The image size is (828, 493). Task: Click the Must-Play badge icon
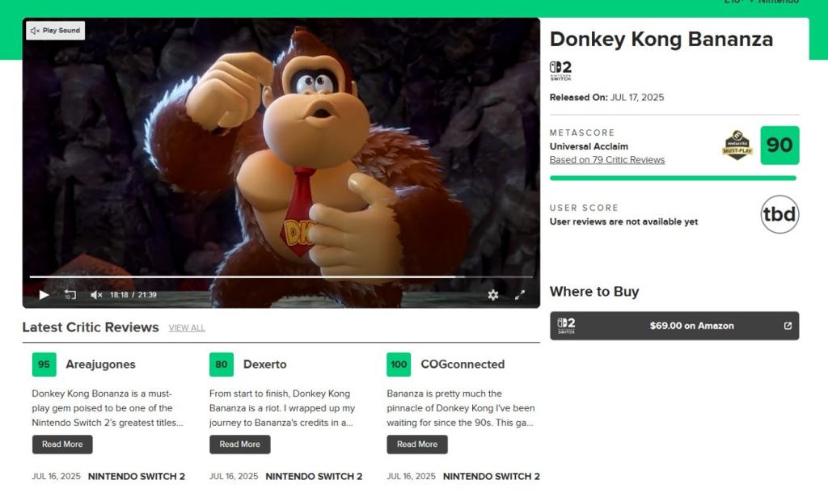[737, 145]
